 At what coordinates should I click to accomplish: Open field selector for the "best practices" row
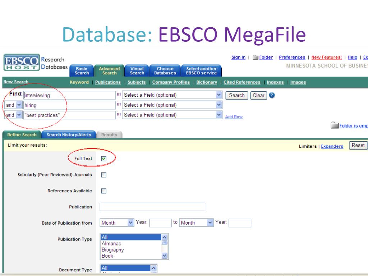pyautogui.click(x=172, y=115)
